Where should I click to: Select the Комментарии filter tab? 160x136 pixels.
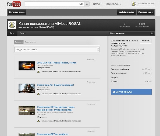[30, 42]
